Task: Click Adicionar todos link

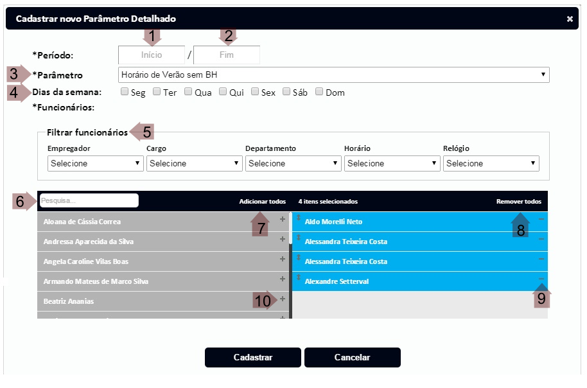Action: 262,201
